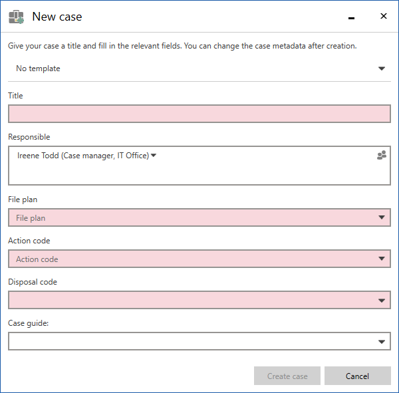Image resolution: width=399 pixels, height=393 pixels.
Task: Open the address book people icon
Action: [x=382, y=155]
